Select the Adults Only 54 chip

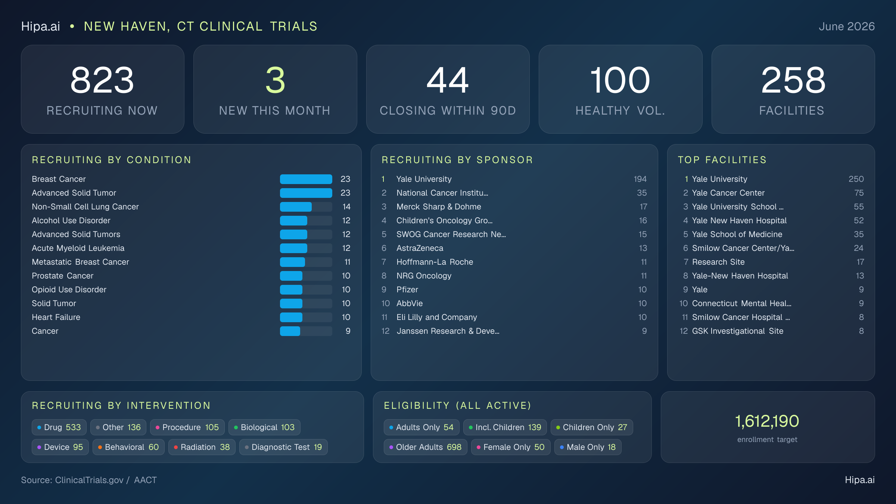(x=421, y=427)
